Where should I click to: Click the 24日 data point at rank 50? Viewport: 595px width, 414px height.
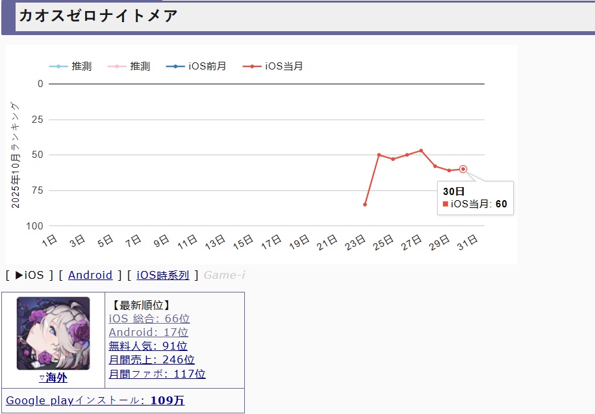(x=379, y=155)
